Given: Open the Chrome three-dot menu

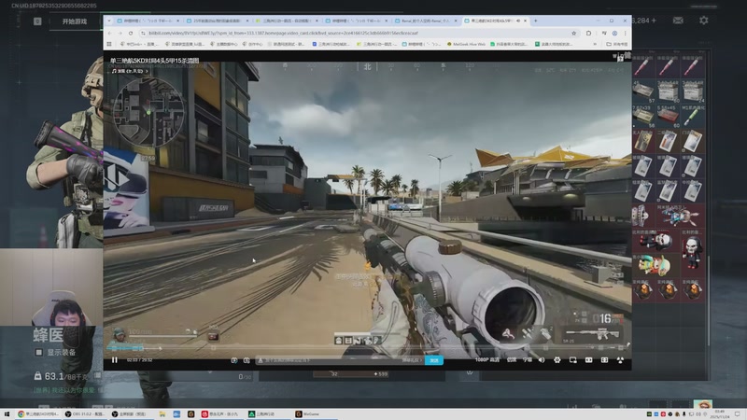Looking at the screenshot, I should 625,33.
